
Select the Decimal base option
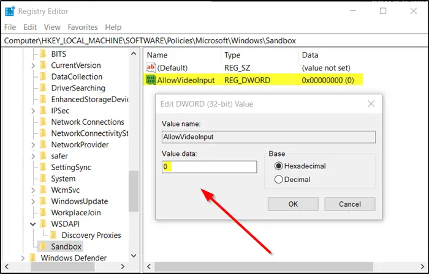[278, 179]
